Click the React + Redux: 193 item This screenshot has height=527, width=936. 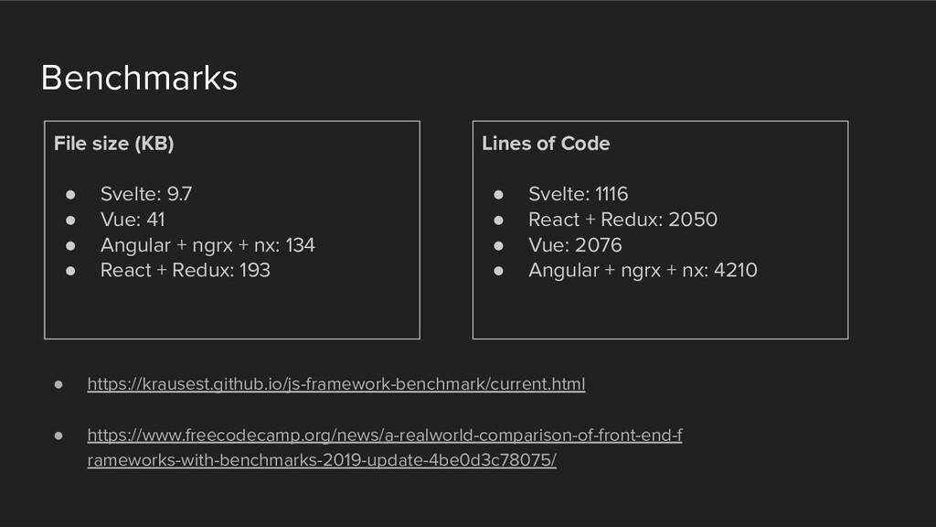pyautogui.click(x=185, y=270)
